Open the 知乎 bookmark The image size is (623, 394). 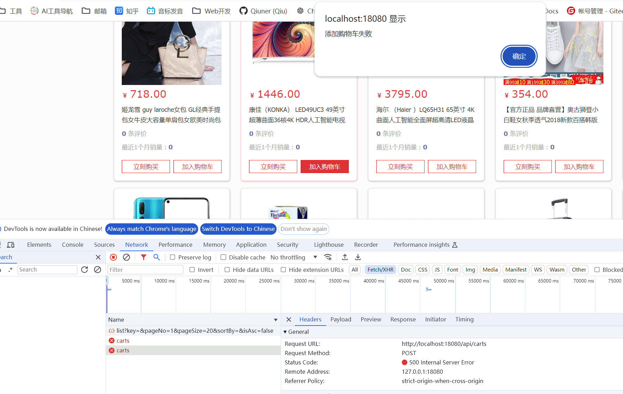127,11
